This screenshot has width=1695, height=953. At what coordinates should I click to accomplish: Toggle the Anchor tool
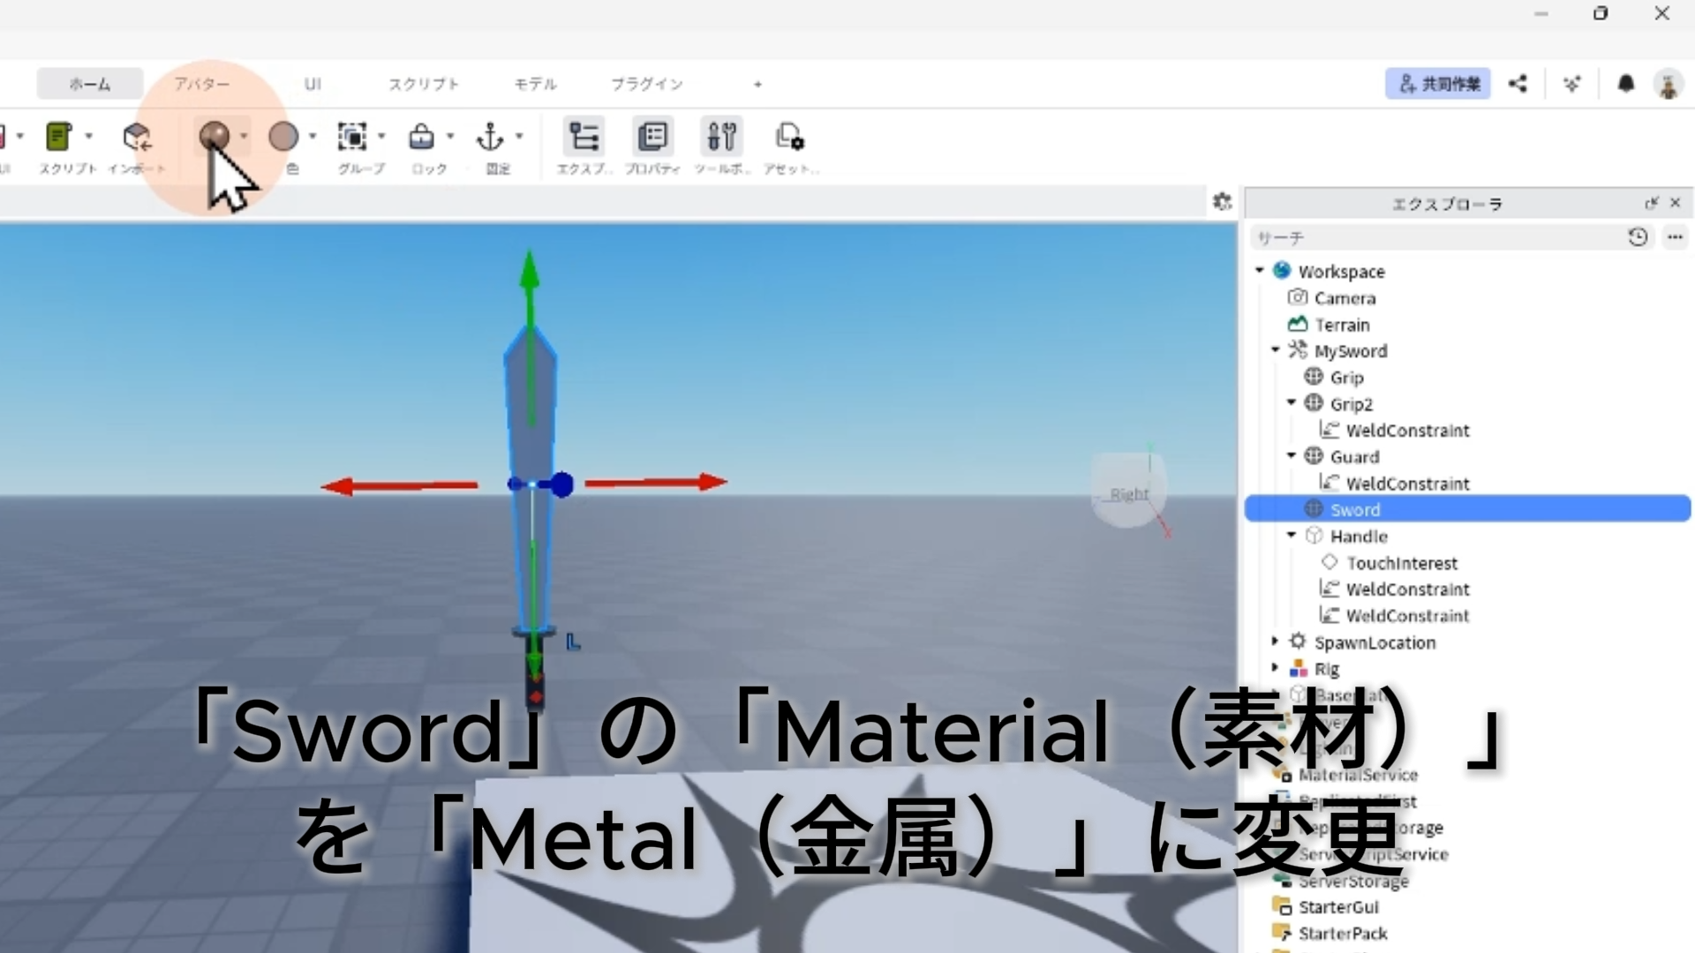[x=490, y=137]
